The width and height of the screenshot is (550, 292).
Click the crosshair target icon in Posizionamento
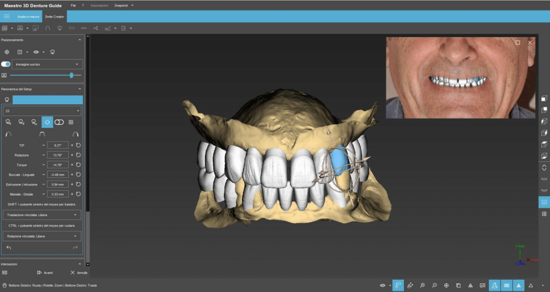coord(7,52)
